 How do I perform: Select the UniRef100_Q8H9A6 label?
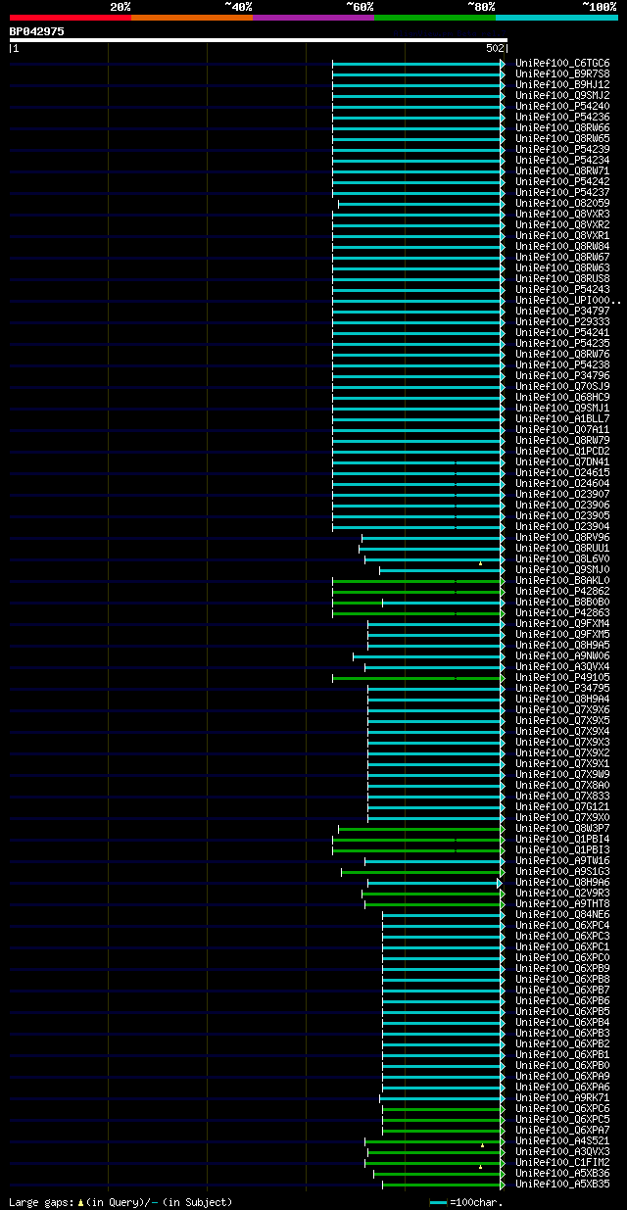[x=562, y=882]
